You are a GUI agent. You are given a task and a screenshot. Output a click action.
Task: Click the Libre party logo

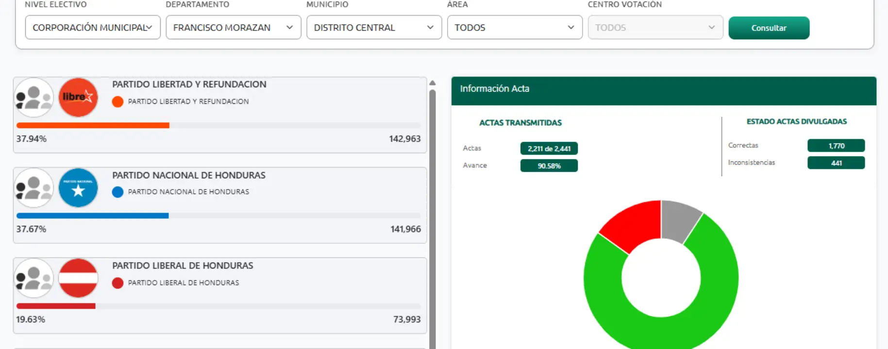point(78,97)
